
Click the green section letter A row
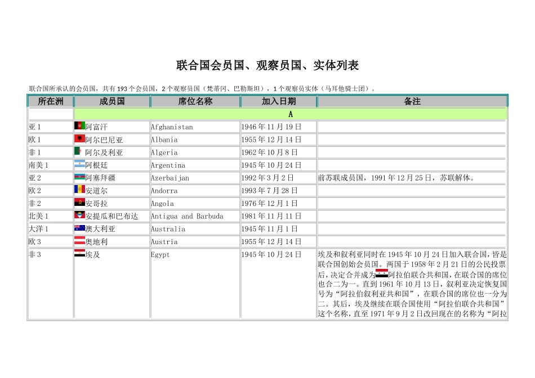coord(291,114)
